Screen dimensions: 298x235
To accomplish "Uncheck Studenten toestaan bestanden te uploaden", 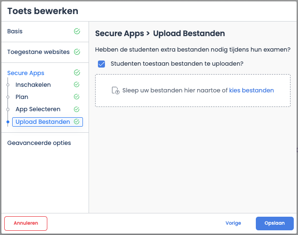I will (101, 64).
